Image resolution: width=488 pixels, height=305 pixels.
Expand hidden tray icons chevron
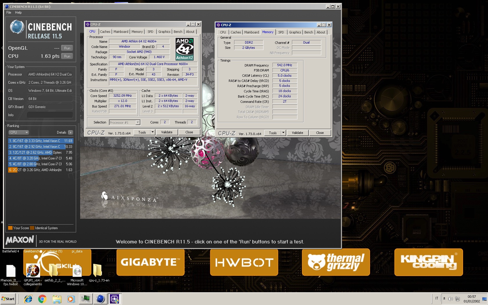coord(444,299)
